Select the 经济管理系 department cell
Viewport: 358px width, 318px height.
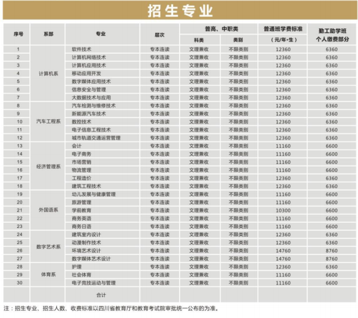click(x=48, y=166)
